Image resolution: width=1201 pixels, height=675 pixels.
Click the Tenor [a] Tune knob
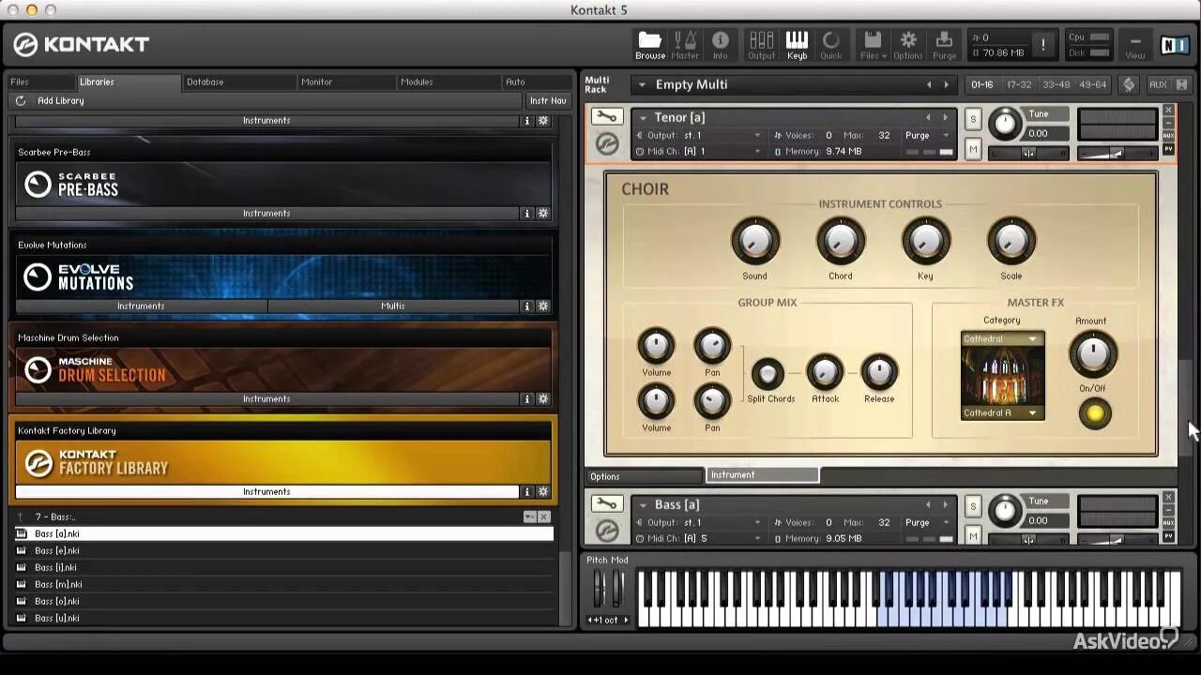point(1005,123)
